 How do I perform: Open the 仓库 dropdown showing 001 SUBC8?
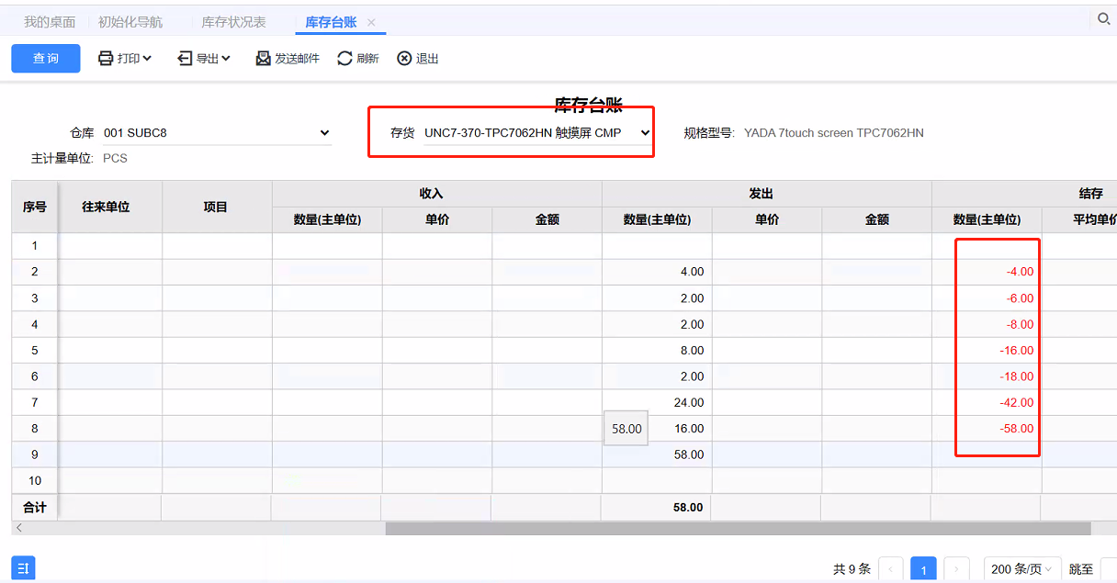tap(217, 133)
